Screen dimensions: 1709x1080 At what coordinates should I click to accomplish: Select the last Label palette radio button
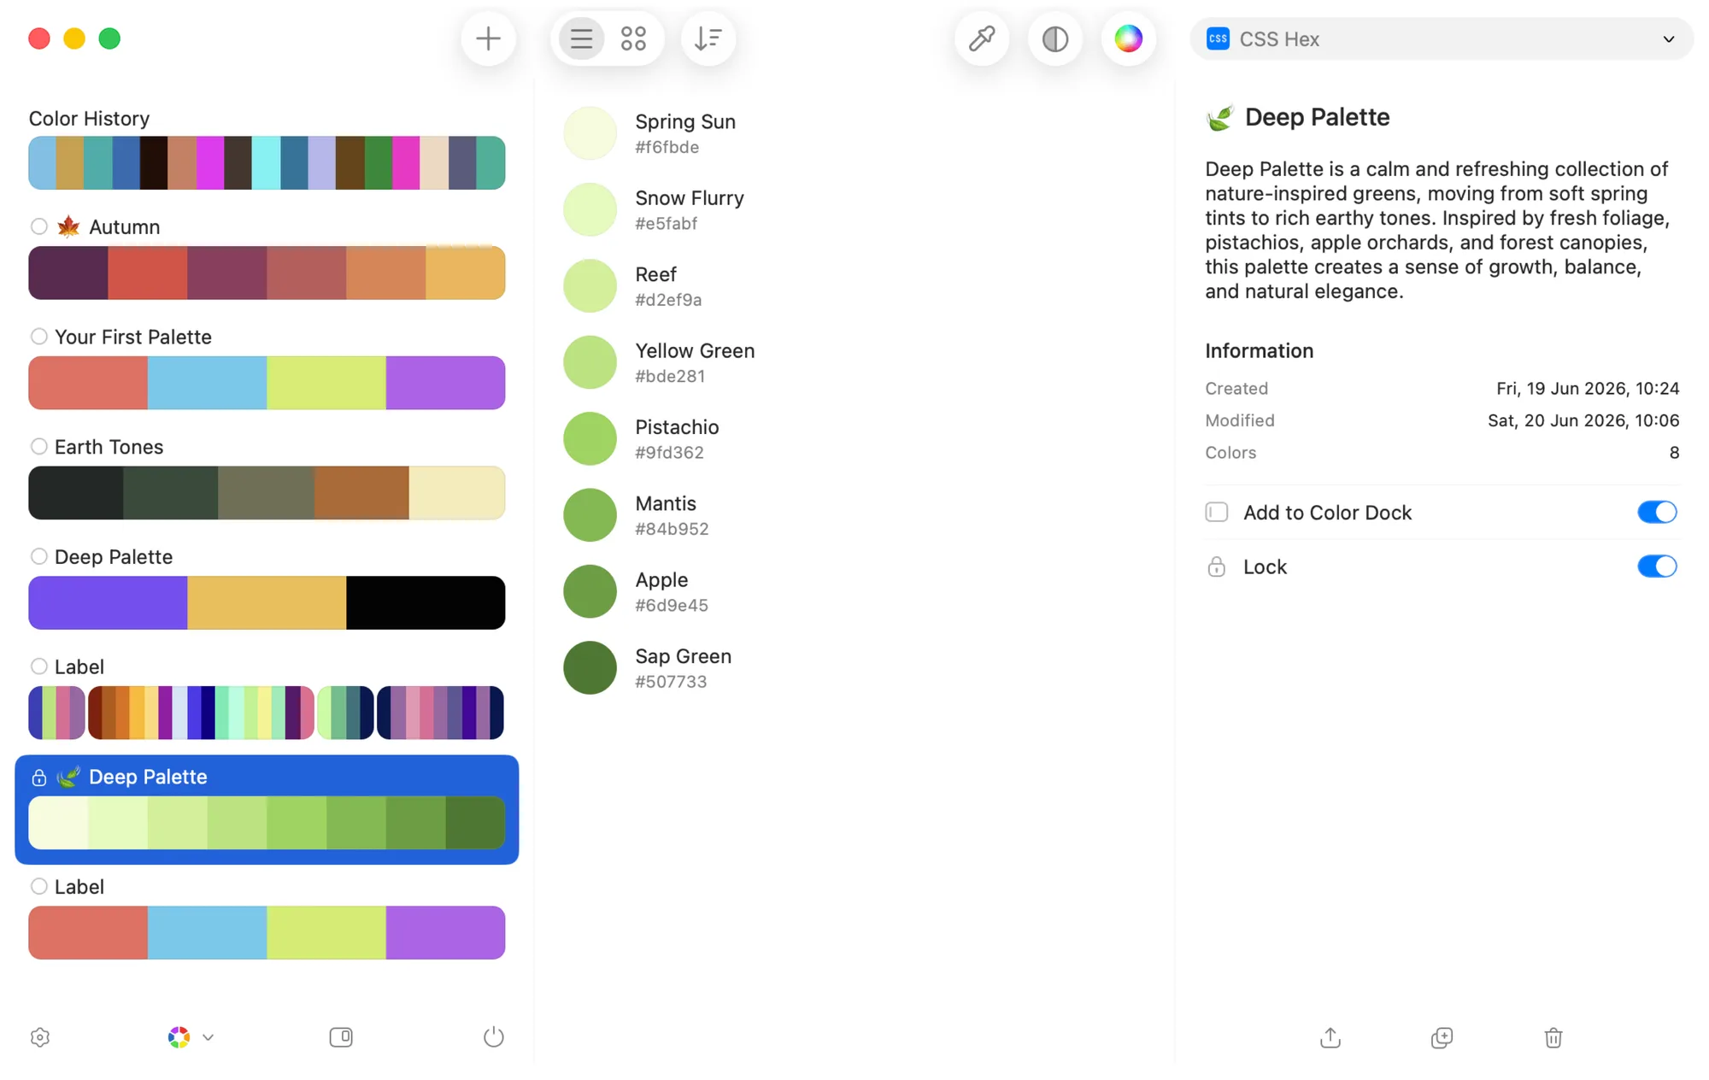coord(38,886)
